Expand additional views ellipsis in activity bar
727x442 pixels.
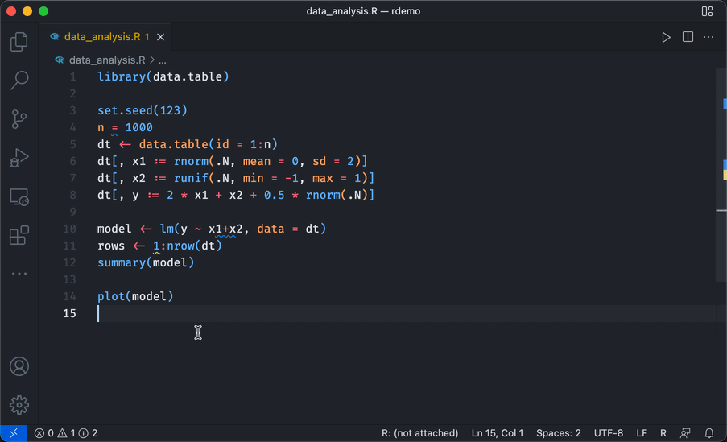point(19,274)
